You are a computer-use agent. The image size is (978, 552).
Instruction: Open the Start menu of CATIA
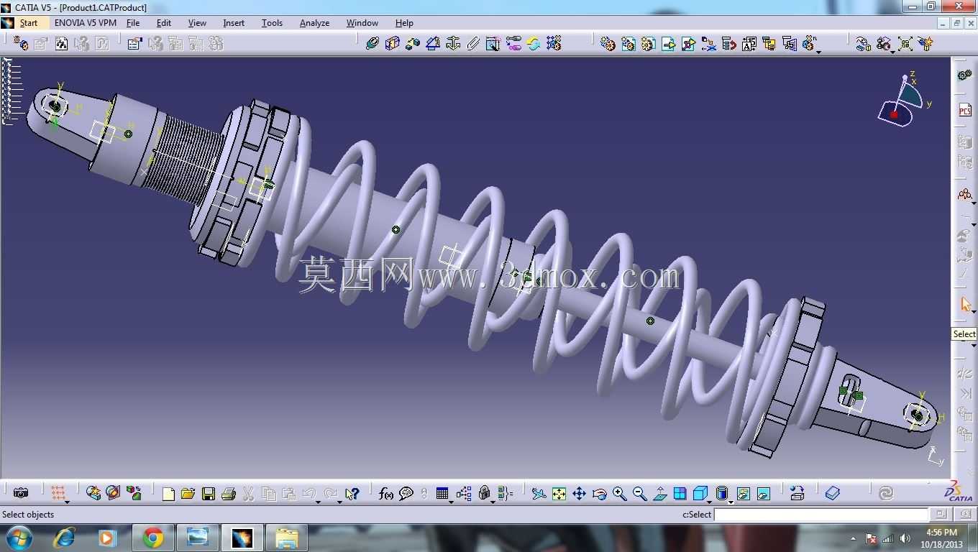click(28, 23)
